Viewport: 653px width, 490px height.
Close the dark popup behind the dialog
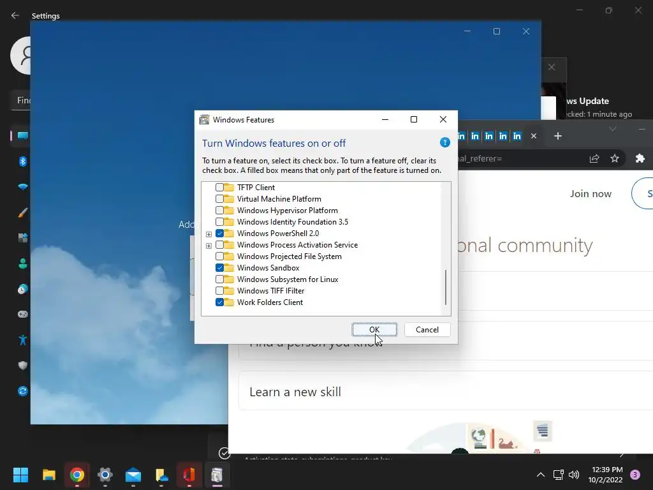click(x=552, y=67)
